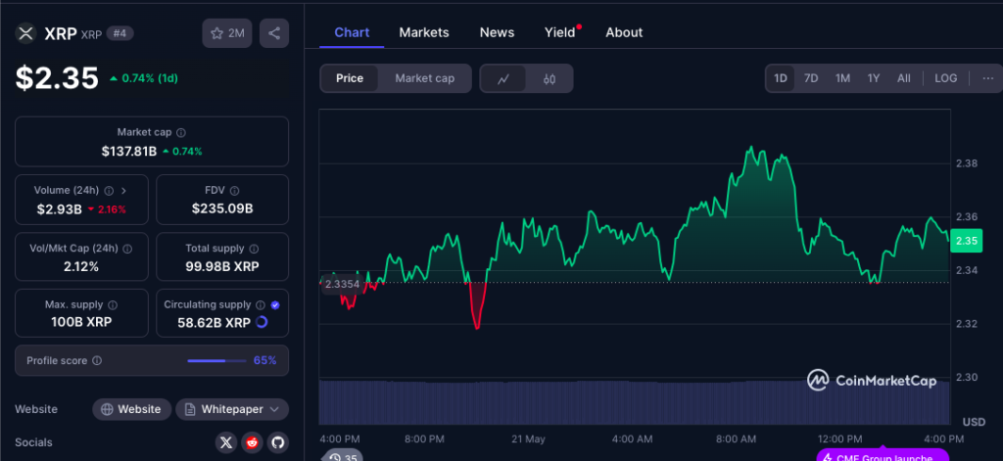Expand Volume (24h) chevron arrow
The image size is (1003, 461).
(124, 191)
